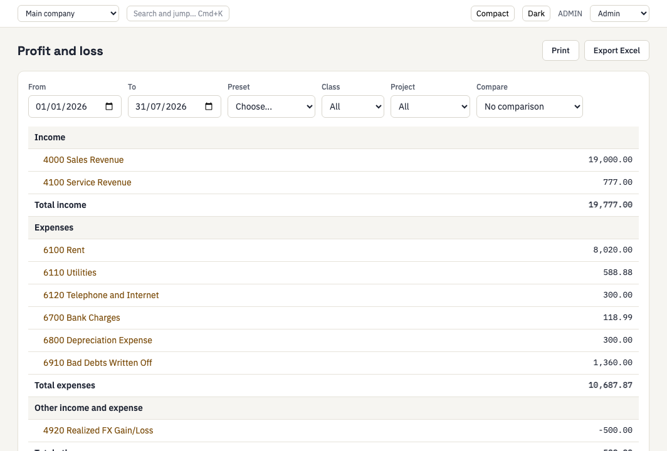
Task: Click the Total expenses row label
Action: coord(65,385)
